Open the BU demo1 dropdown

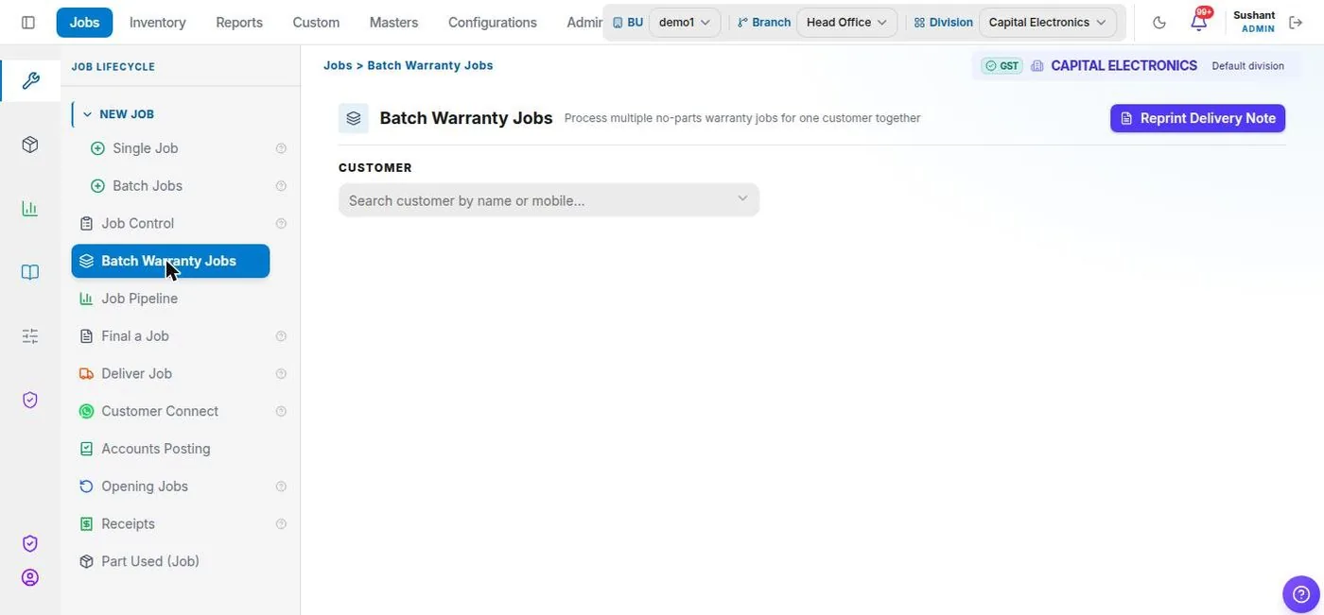point(685,23)
